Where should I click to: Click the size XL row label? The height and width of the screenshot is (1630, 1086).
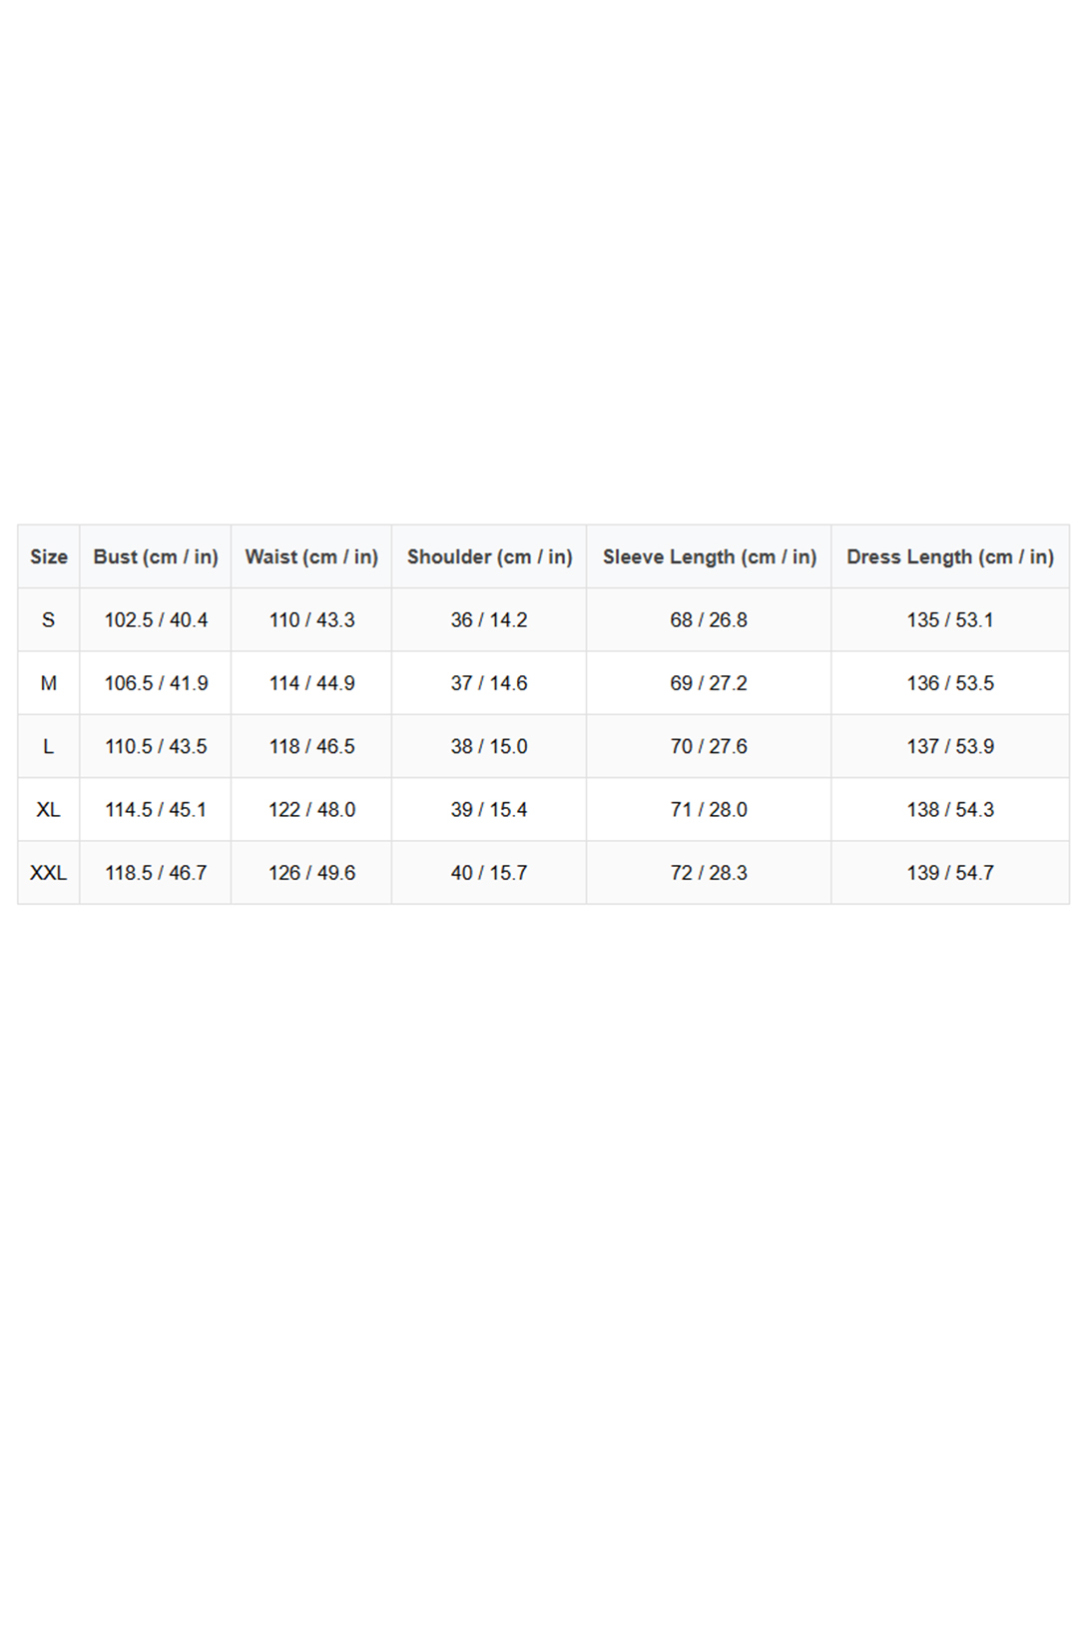(x=49, y=810)
